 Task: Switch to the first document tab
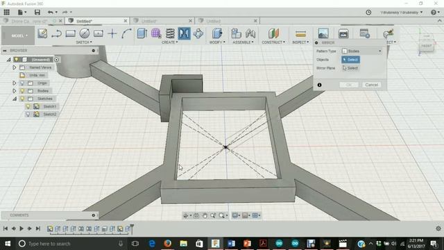pyautogui.click(x=33, y=21)
